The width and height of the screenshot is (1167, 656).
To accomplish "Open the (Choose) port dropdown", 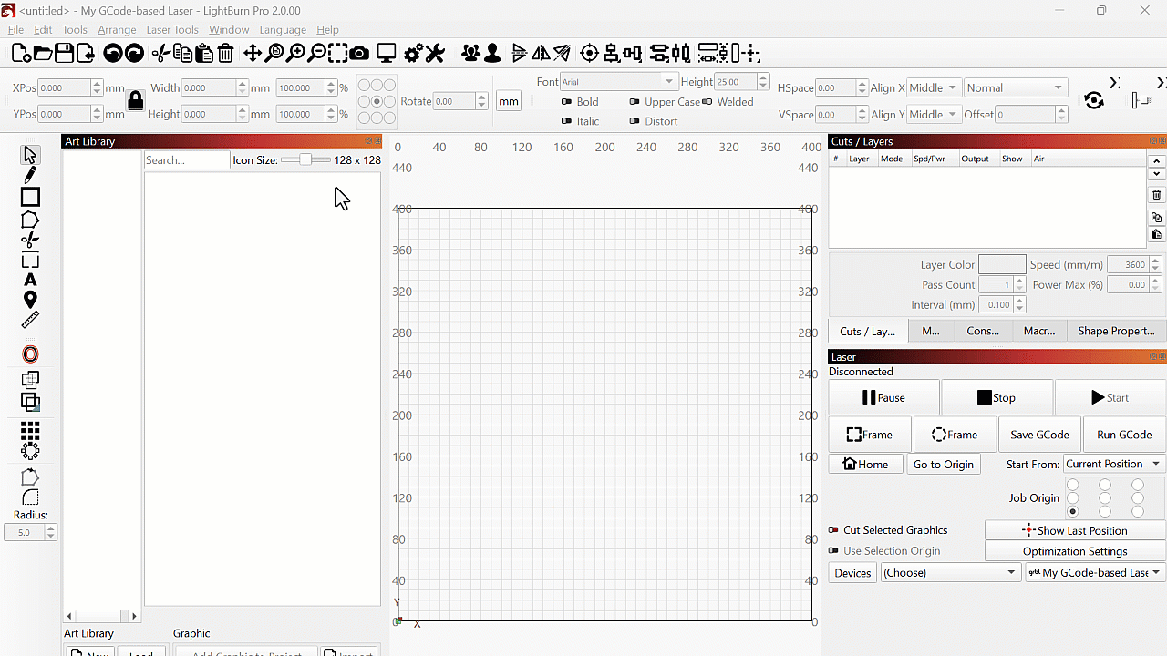I will pyautogui.click(x=949, y=573).
